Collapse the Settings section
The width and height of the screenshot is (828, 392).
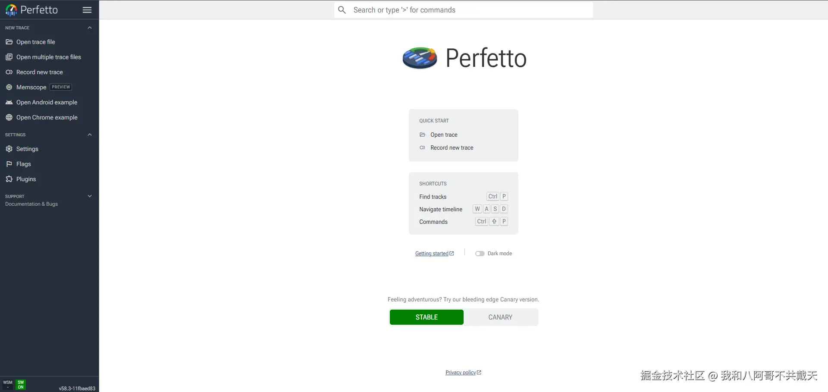90,135
